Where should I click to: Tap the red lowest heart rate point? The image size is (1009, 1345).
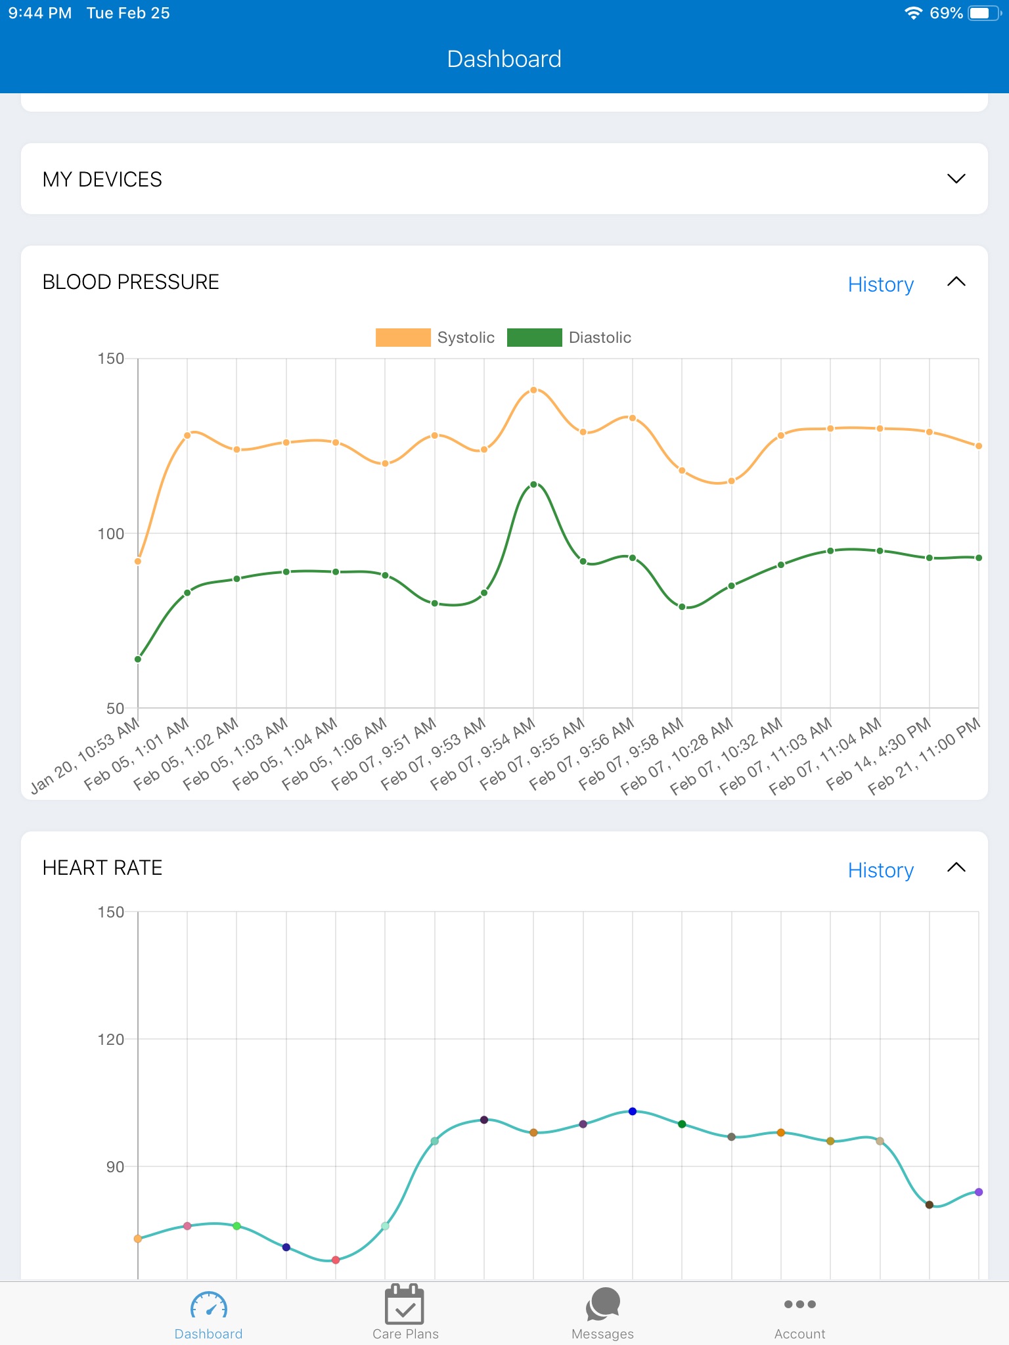coord(336,1260)
